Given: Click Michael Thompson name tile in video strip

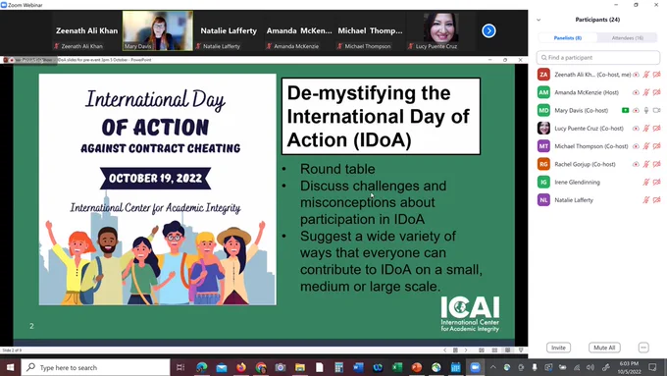Looking at the screenshot, I should [370, 30].
